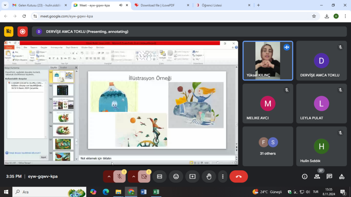The height and width of the screenshot is (197, 351).
Task: Show the people participants list
Action: click(x=317, y=176)
